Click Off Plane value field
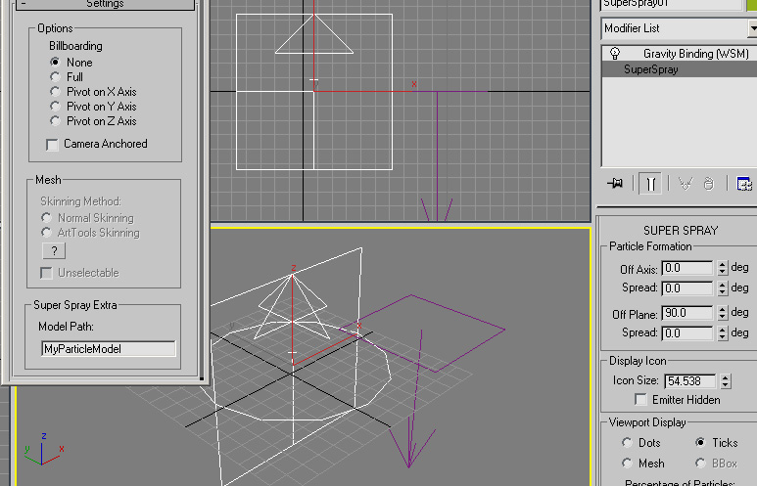Viewport: 757px width, 486px height. (x=687, y=313)
